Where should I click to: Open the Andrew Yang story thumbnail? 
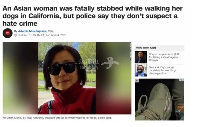[x=141, y=70]
